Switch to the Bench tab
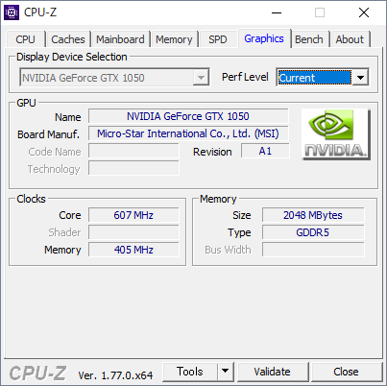Screen dimensions: 387x386 [309, 39]
